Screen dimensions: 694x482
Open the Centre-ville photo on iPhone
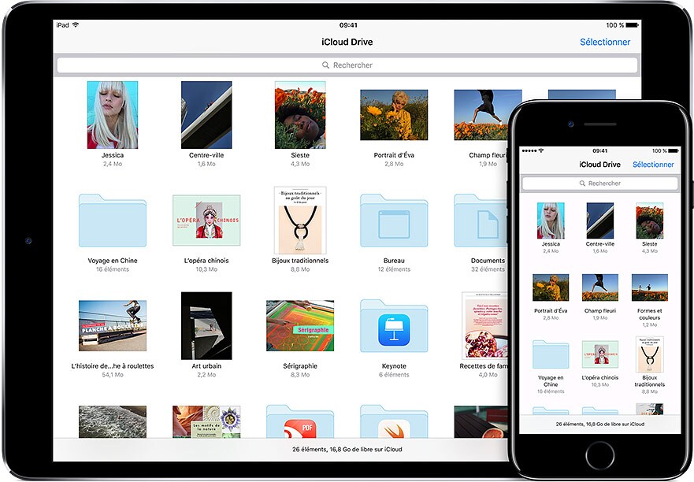[600, 221]
